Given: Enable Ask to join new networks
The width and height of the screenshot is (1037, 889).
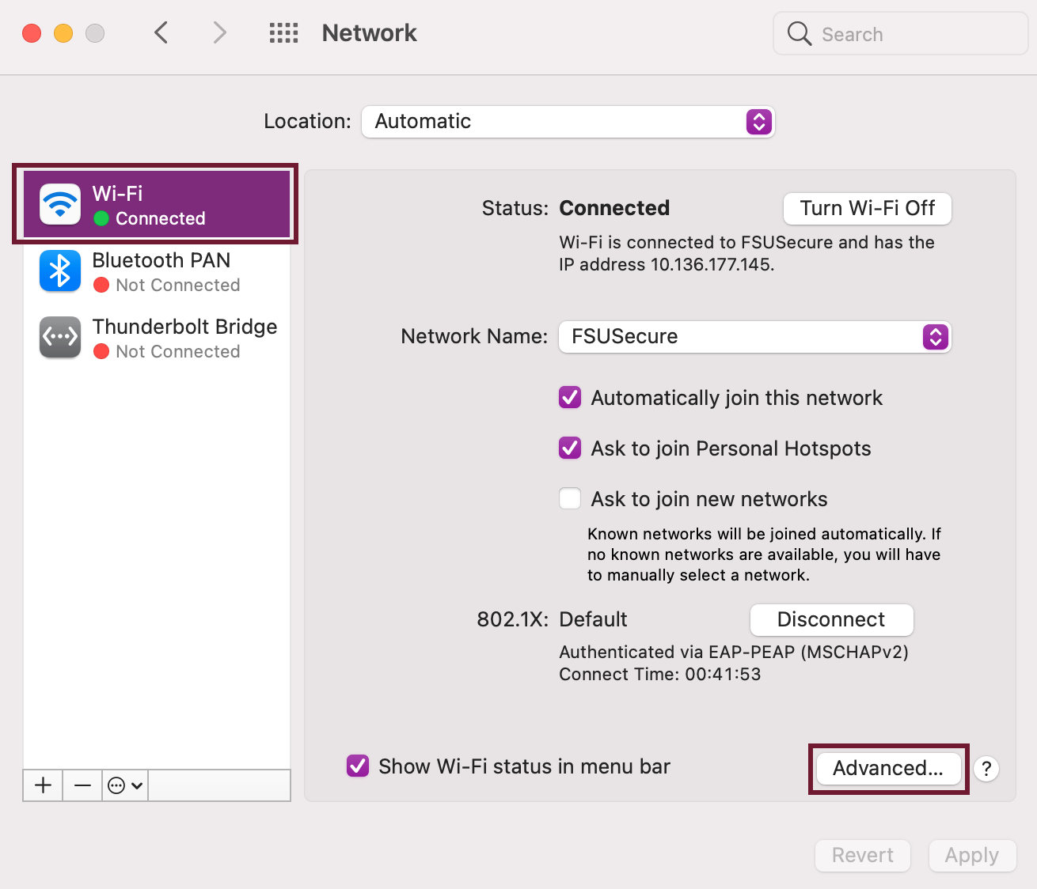Looking at the screenshot, I should (x=570, y=498).
